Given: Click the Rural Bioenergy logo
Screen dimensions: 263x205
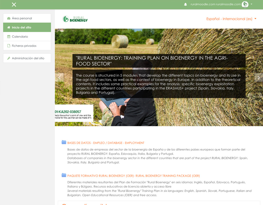Looking at the screenshot, I should click(75, 19).
